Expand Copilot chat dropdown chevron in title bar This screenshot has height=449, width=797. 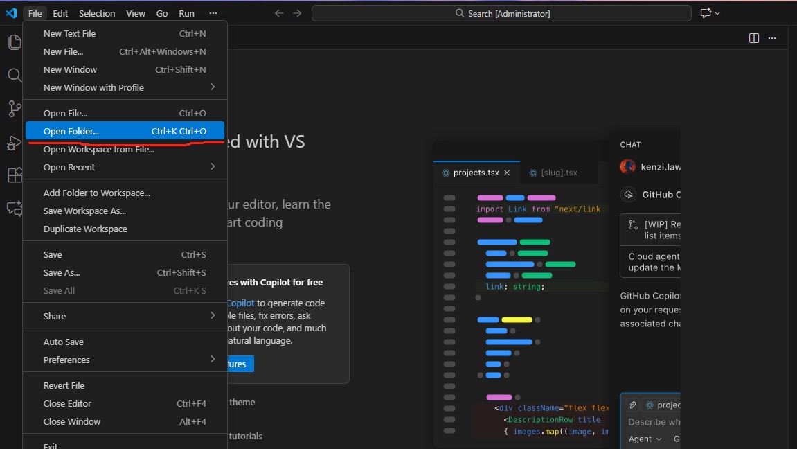717,13
